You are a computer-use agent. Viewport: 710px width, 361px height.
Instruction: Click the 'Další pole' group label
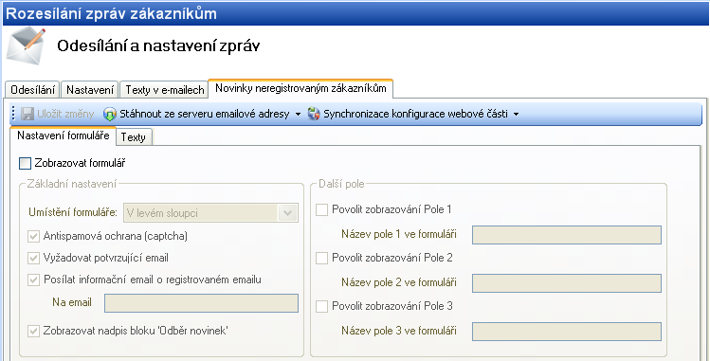tap(341, 184)
